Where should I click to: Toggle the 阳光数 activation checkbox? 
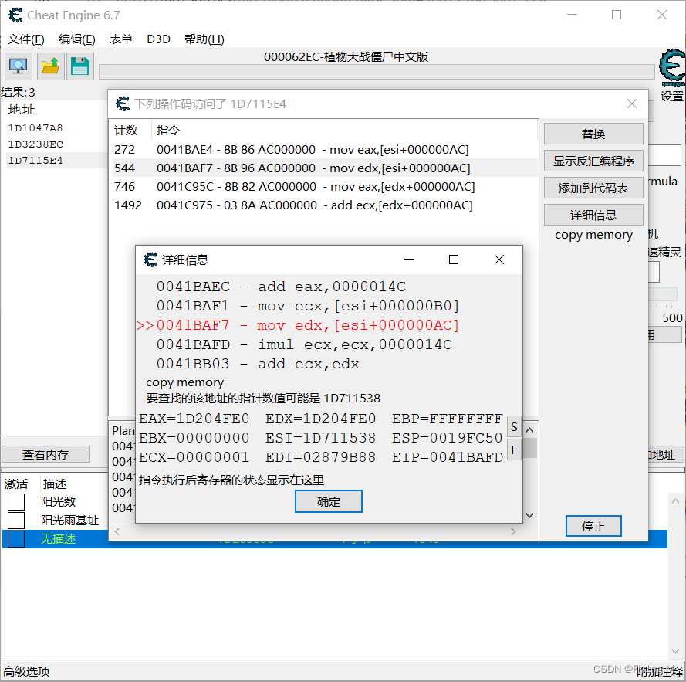(16, 501)
